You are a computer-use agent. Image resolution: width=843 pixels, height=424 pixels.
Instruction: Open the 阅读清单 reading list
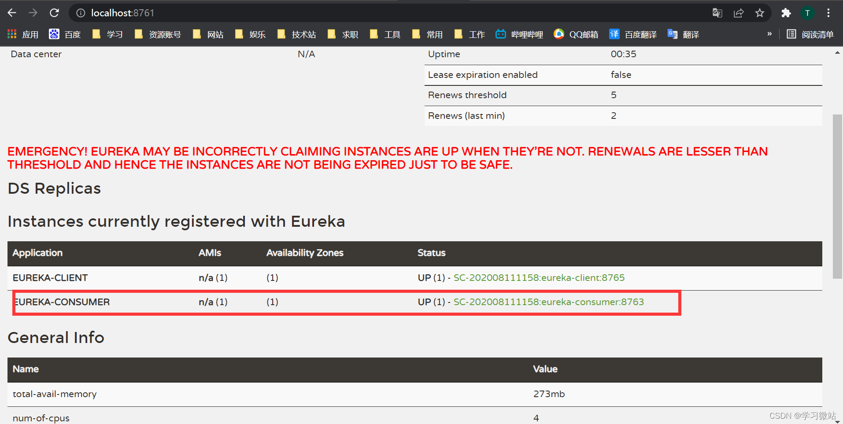pyautogui.click(x=810, y=34)
